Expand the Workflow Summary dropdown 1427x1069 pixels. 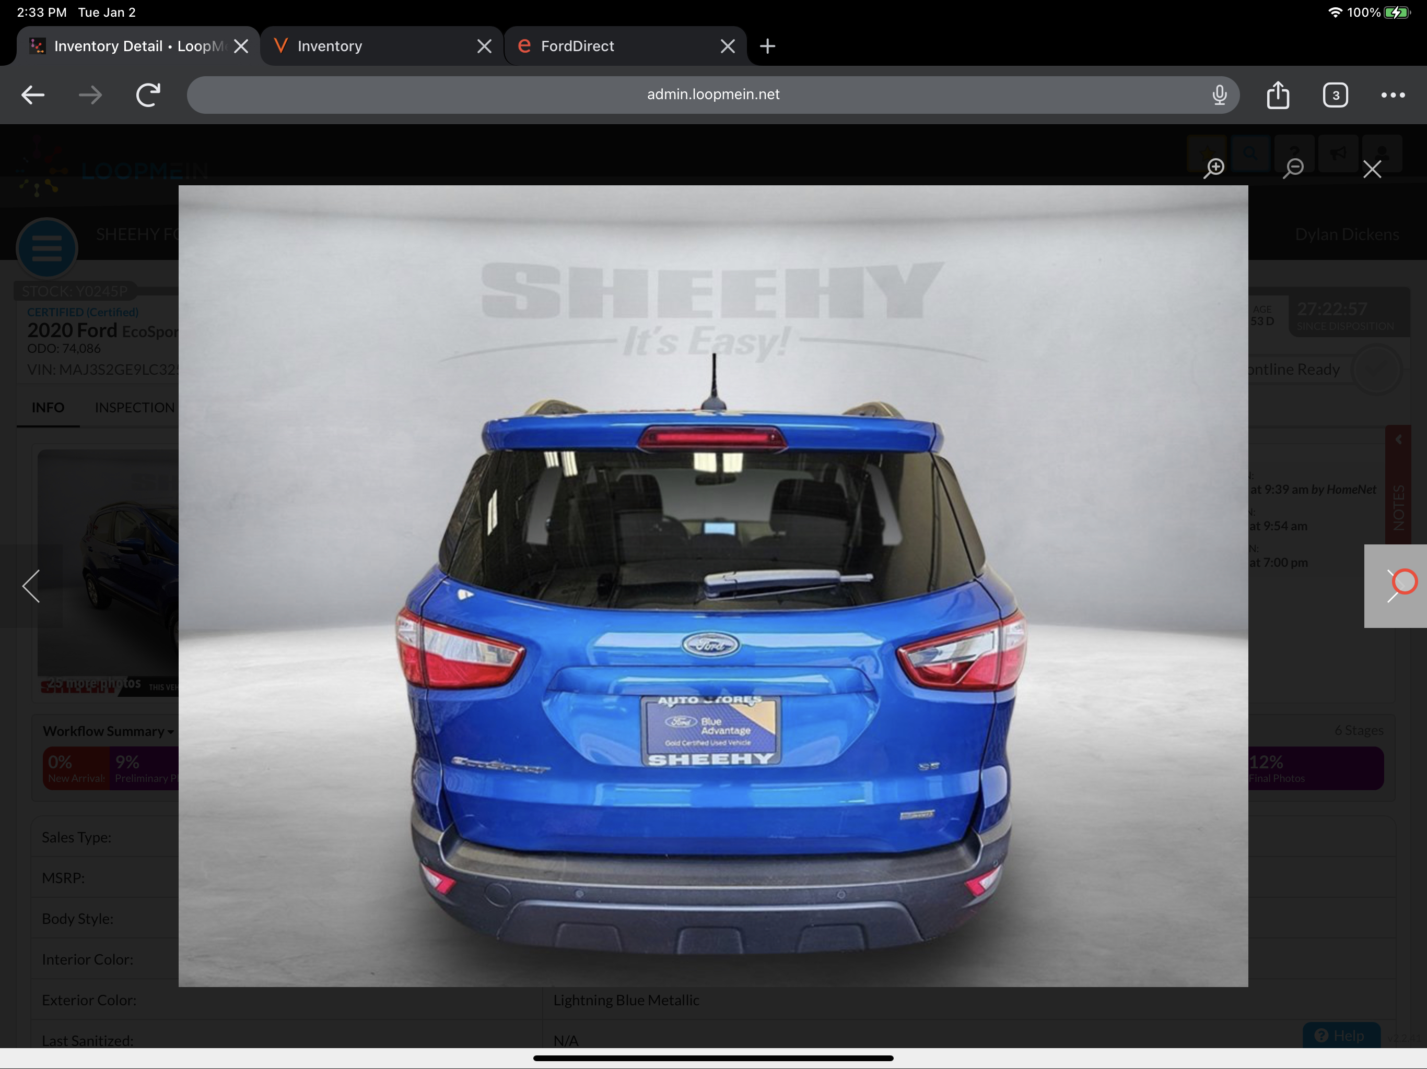108,731
